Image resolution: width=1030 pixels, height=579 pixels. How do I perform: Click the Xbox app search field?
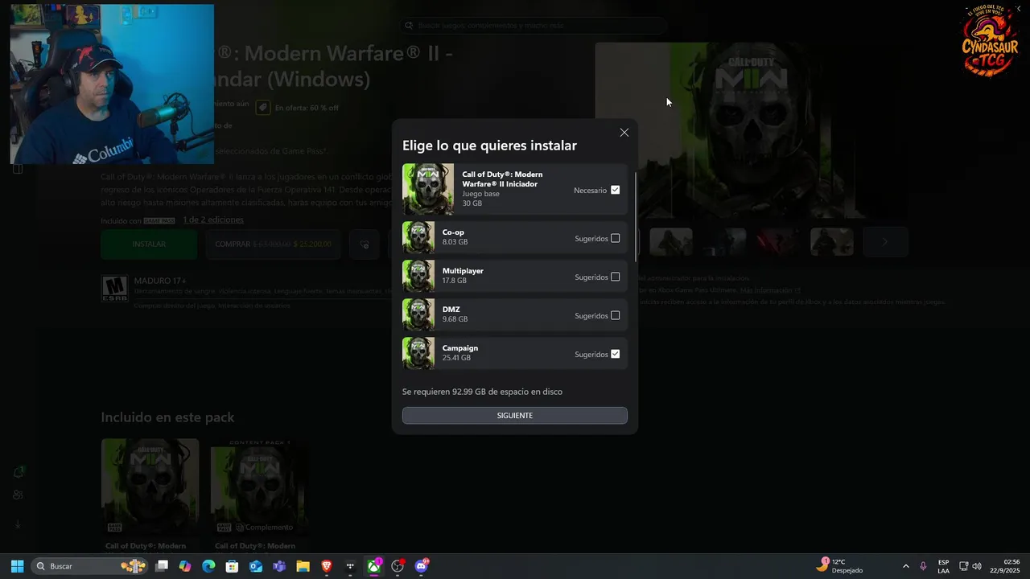click(x=533, y=26)
